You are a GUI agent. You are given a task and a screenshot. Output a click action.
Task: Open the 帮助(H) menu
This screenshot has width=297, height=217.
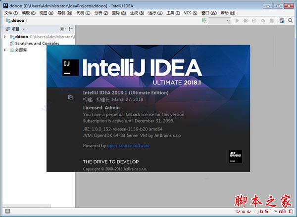[x=228, y=13]
